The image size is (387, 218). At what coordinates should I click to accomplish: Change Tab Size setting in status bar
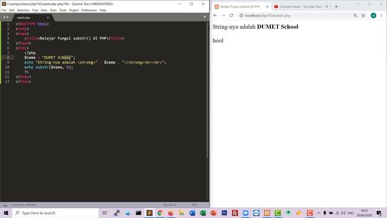(169, 205)
